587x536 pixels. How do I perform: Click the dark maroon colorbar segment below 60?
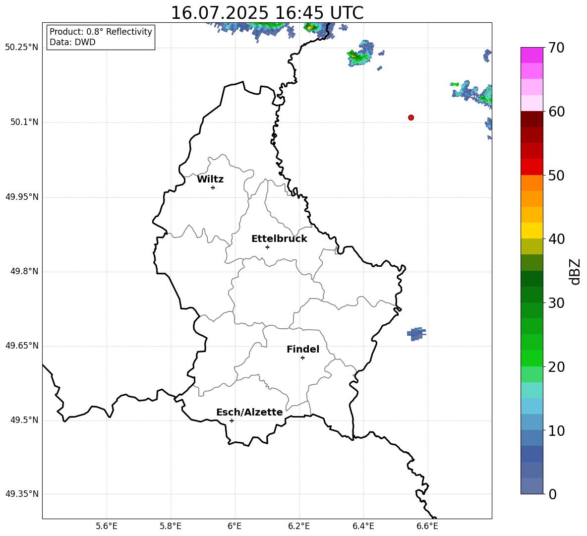pos(532,119)
